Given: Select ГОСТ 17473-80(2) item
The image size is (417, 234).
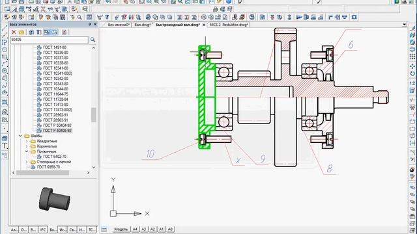Looking at the screenshot, I should coord(57,110).
